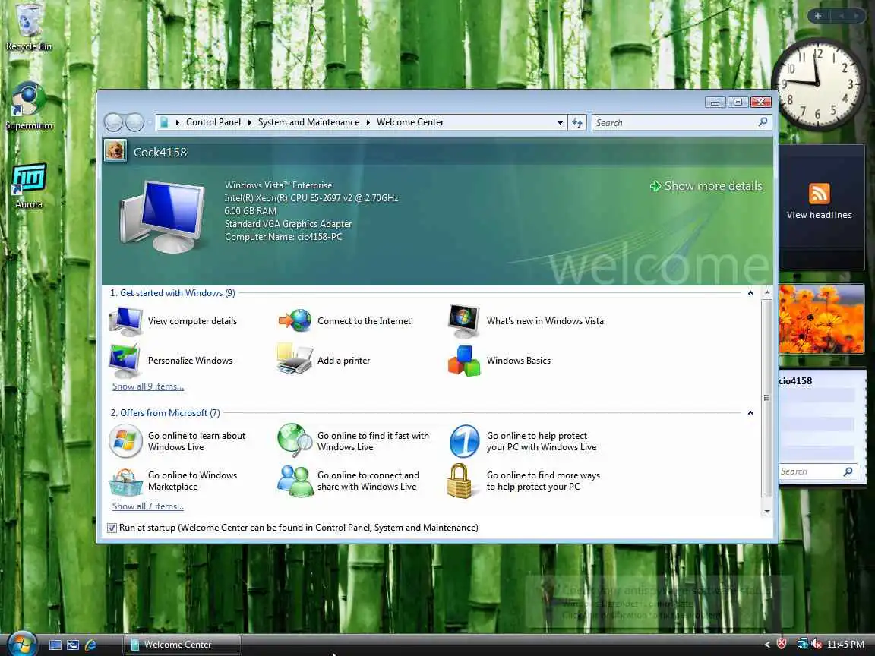Open the network tray icon
Viewport: 875px width, 656px height.
[x=802, y=644]
